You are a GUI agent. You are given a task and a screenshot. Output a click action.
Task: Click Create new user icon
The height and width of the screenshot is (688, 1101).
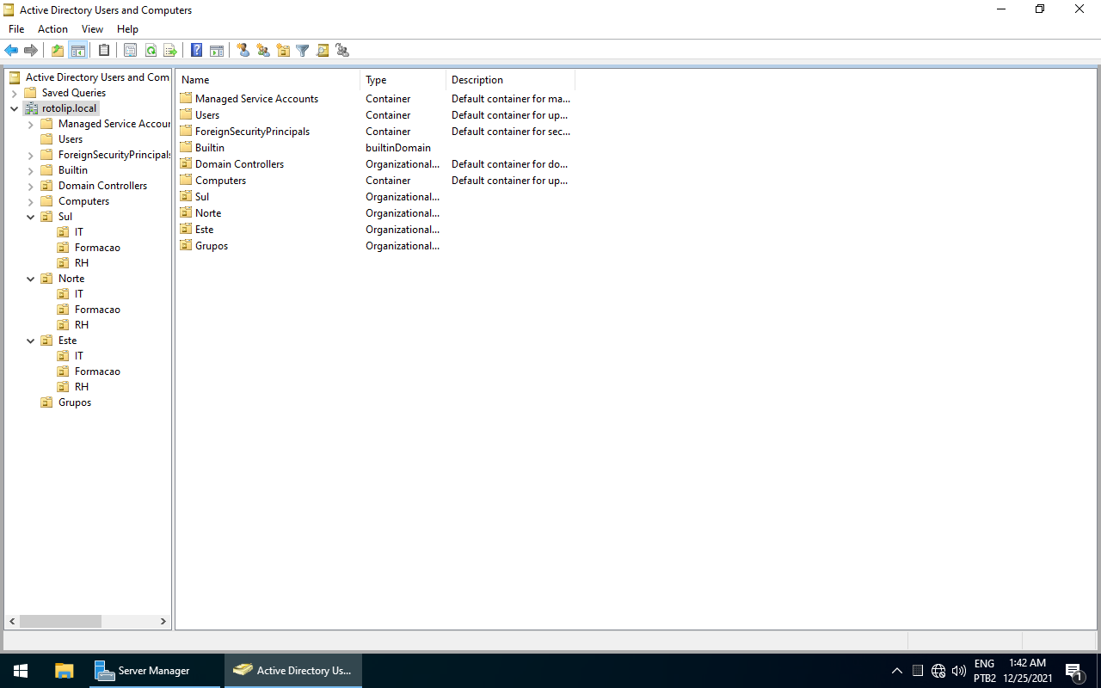coord(243,51)
